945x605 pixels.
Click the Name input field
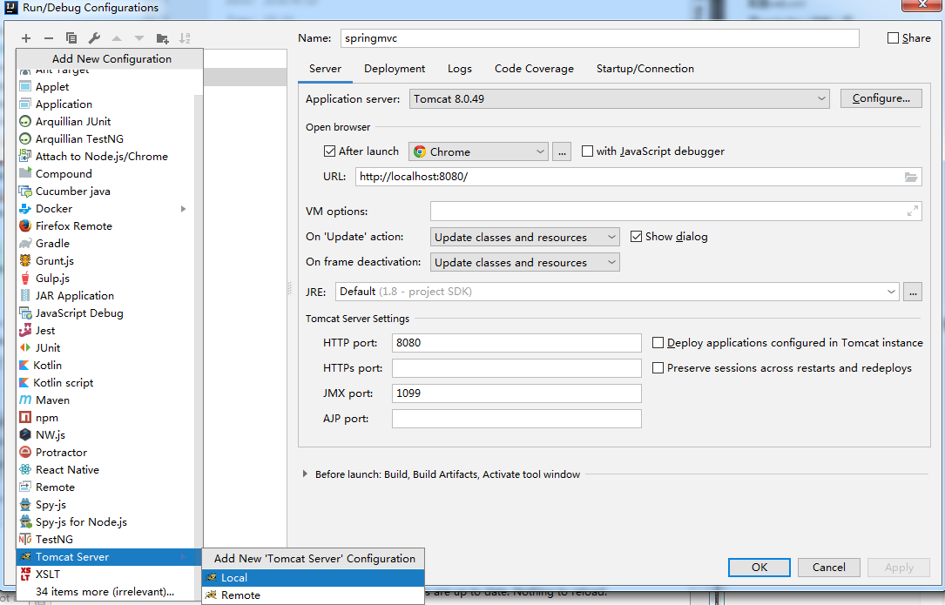(x=600, y=38)
